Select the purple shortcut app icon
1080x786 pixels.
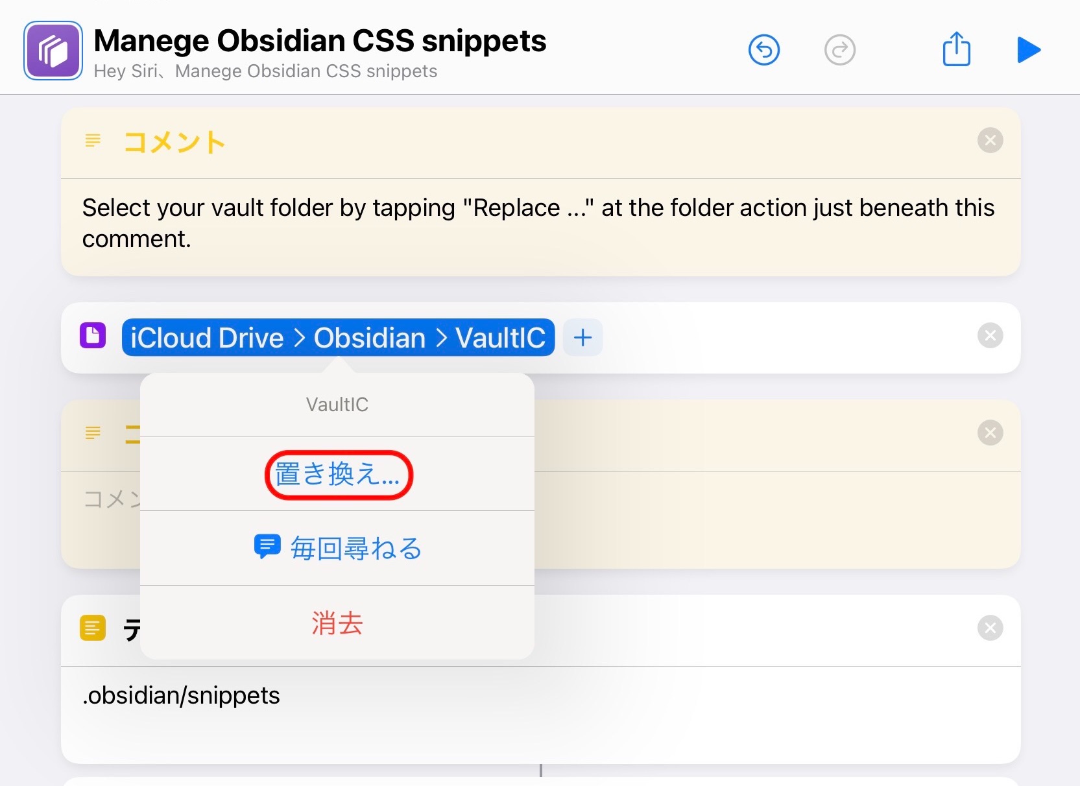(x=53, y=50)
